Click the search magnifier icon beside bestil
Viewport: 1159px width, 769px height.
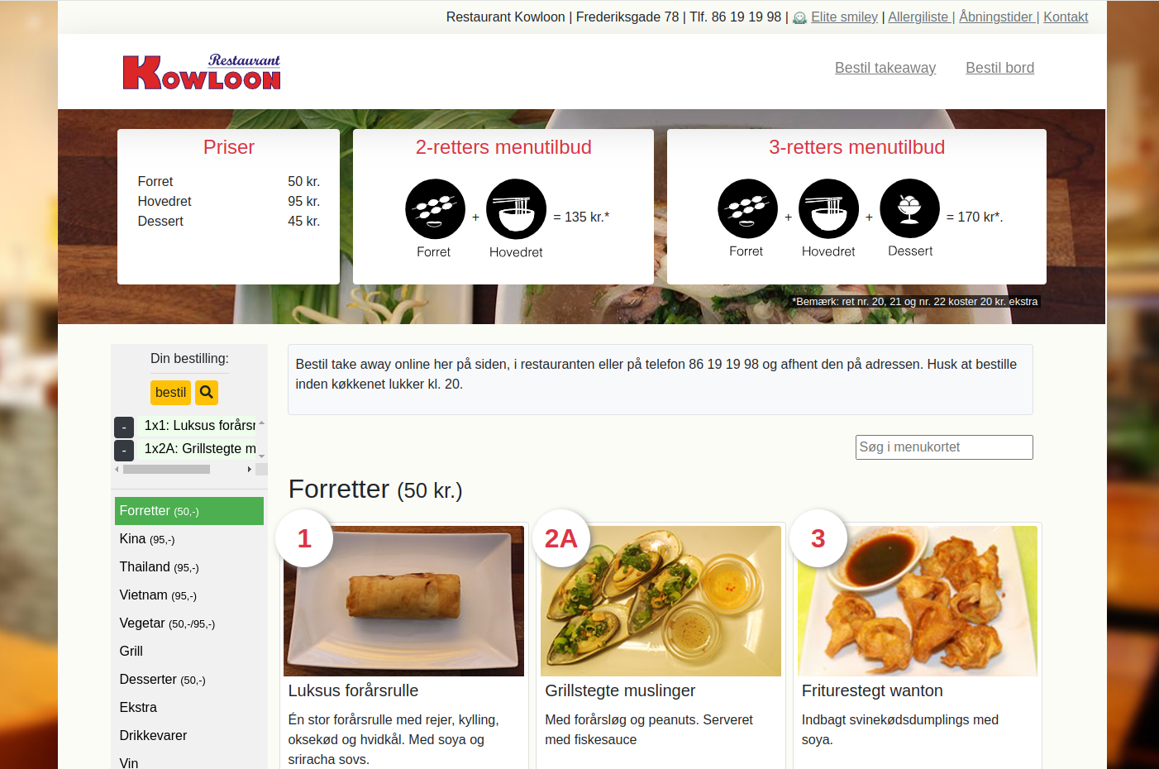[207, 393]
